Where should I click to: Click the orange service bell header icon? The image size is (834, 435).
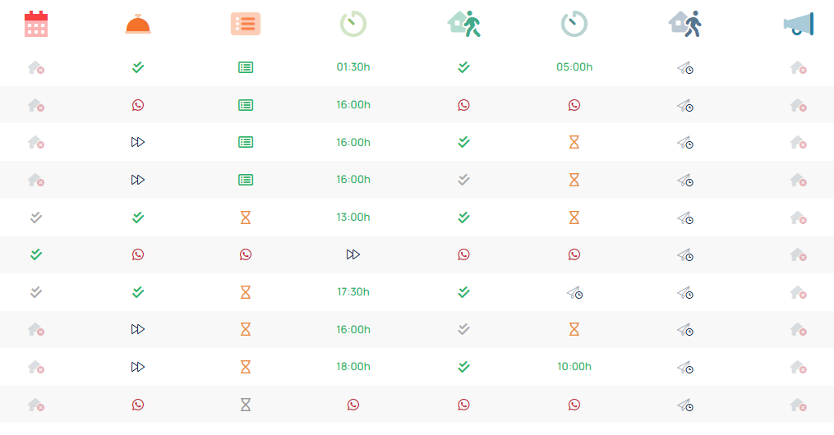(138, 25)
